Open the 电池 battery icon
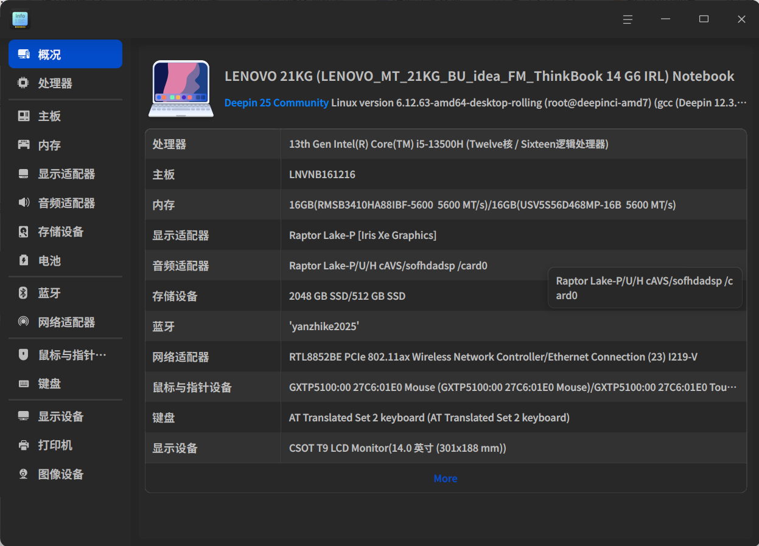This screenshot has height=546, width=759. (24, 260)
